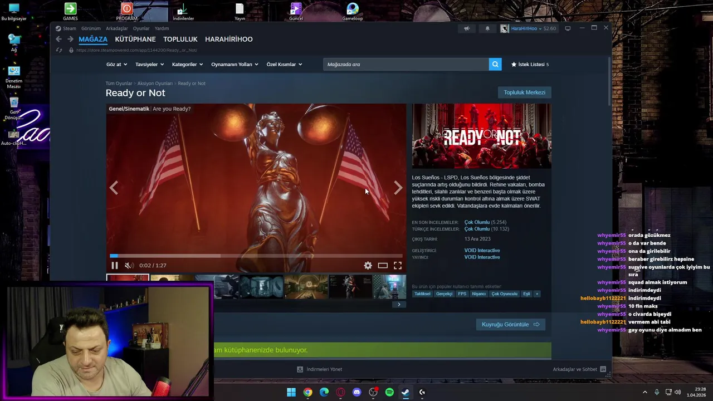Select the MAĞAZA tab

(x=93, y=39)
